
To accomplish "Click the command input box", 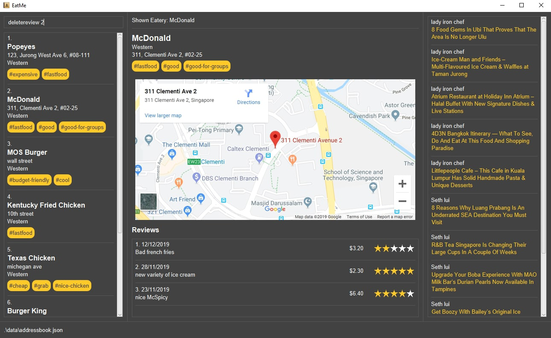I will pos(64,22).
